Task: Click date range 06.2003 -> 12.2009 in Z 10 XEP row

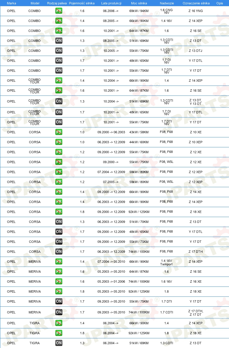Action: point(111,142)
